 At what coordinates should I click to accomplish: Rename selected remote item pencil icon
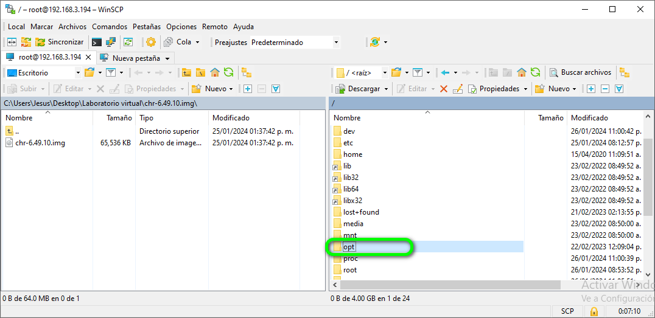click(x=458, y=89)
